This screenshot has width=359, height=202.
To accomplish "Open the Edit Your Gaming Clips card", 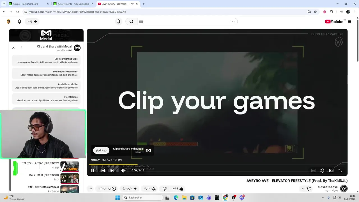I will (46, 61).
